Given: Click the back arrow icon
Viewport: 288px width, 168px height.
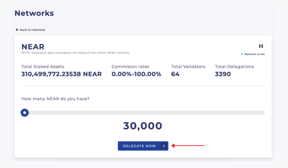Looking at the screenshot, I should (x=17, y=30).
